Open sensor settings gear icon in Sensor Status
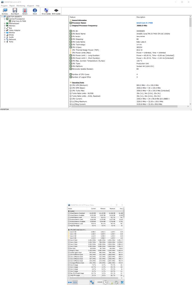 click(x=117, y=282)
